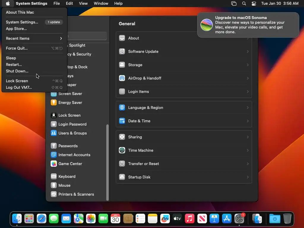Click the chevron on the Startup Disk row

tap(248, 177)
